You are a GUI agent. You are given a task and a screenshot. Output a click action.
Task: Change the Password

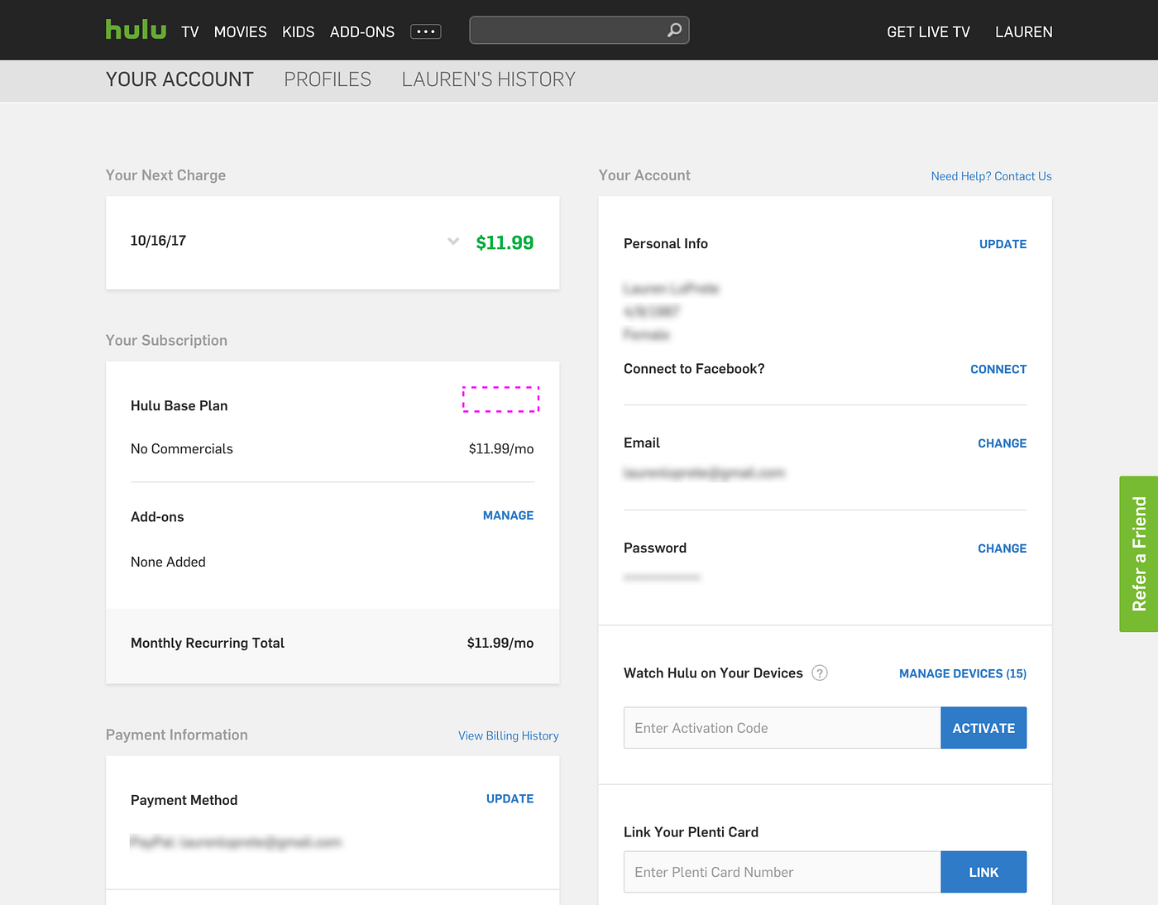click(1002, 548)
